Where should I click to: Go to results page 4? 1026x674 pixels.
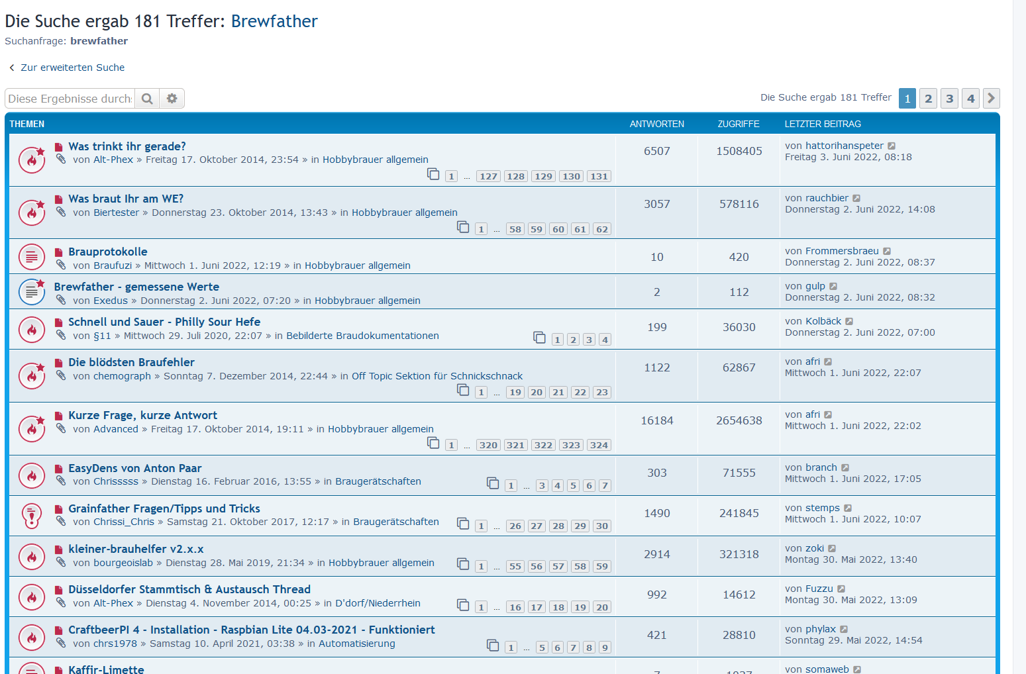970,99
